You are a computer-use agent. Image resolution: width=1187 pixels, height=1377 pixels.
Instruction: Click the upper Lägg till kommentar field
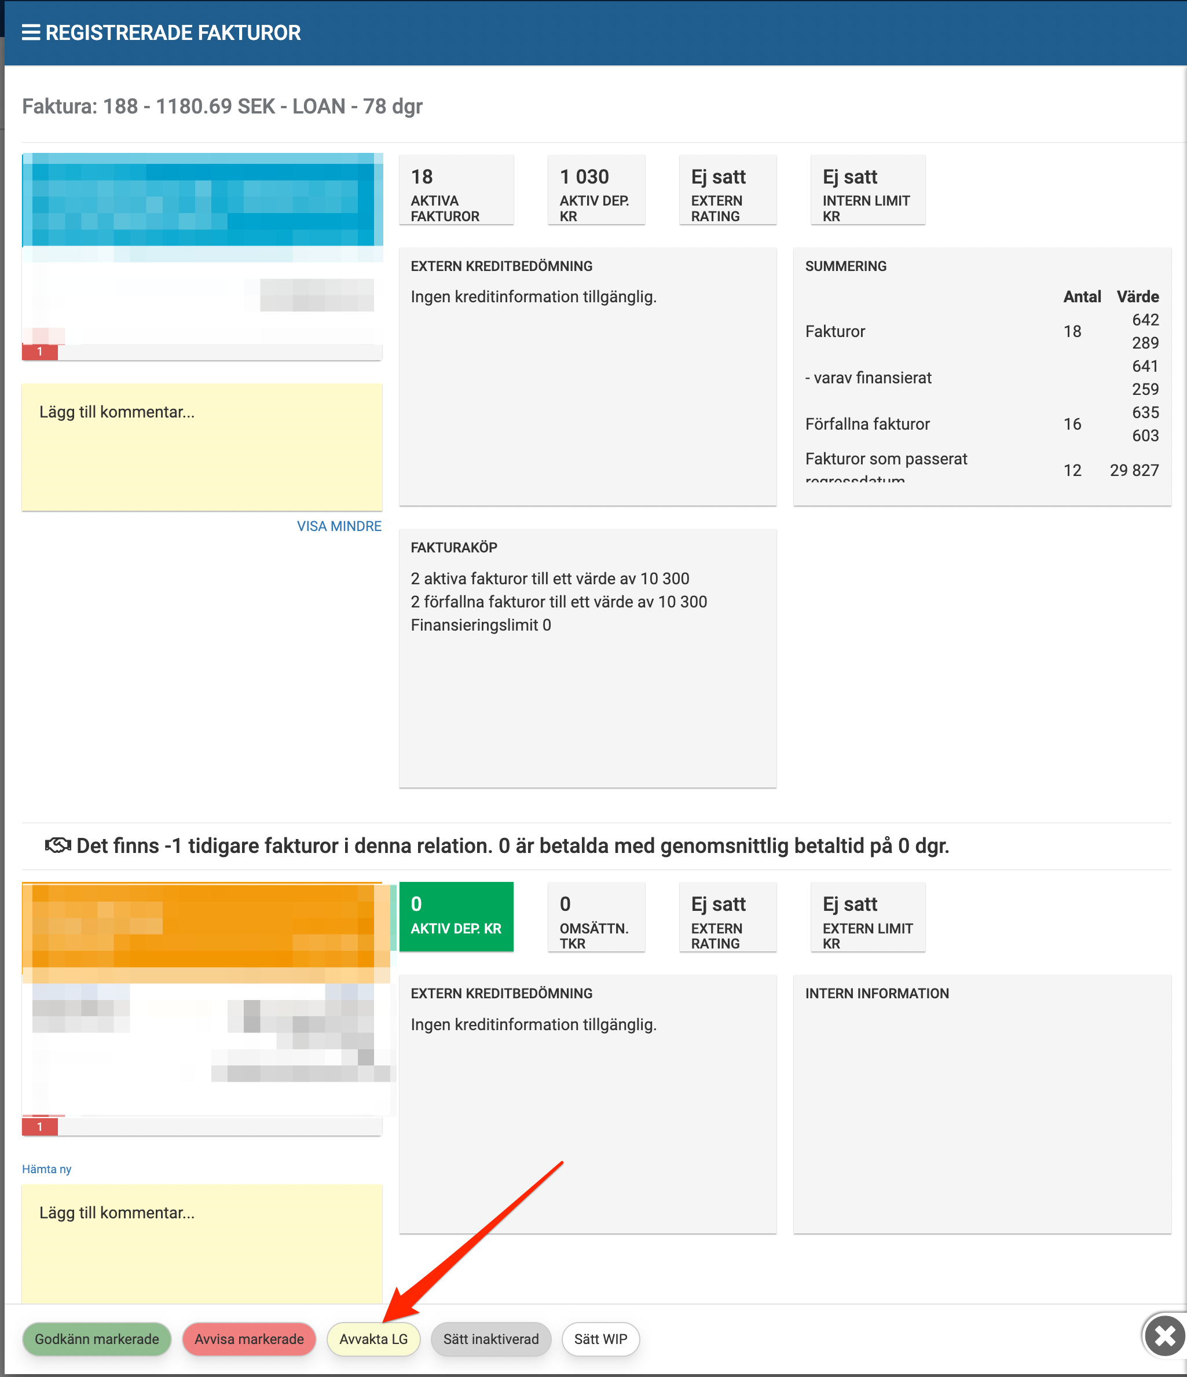tap(202, 446)
